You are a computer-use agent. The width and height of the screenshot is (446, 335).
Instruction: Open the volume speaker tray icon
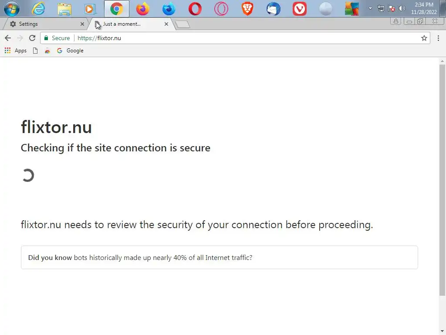[x=402, y=8]
